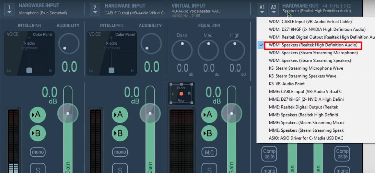The width and height of the screenshot is (375, 173).
Task: Click the 44100 Hz - 7168 text
Action: [186, 16]
